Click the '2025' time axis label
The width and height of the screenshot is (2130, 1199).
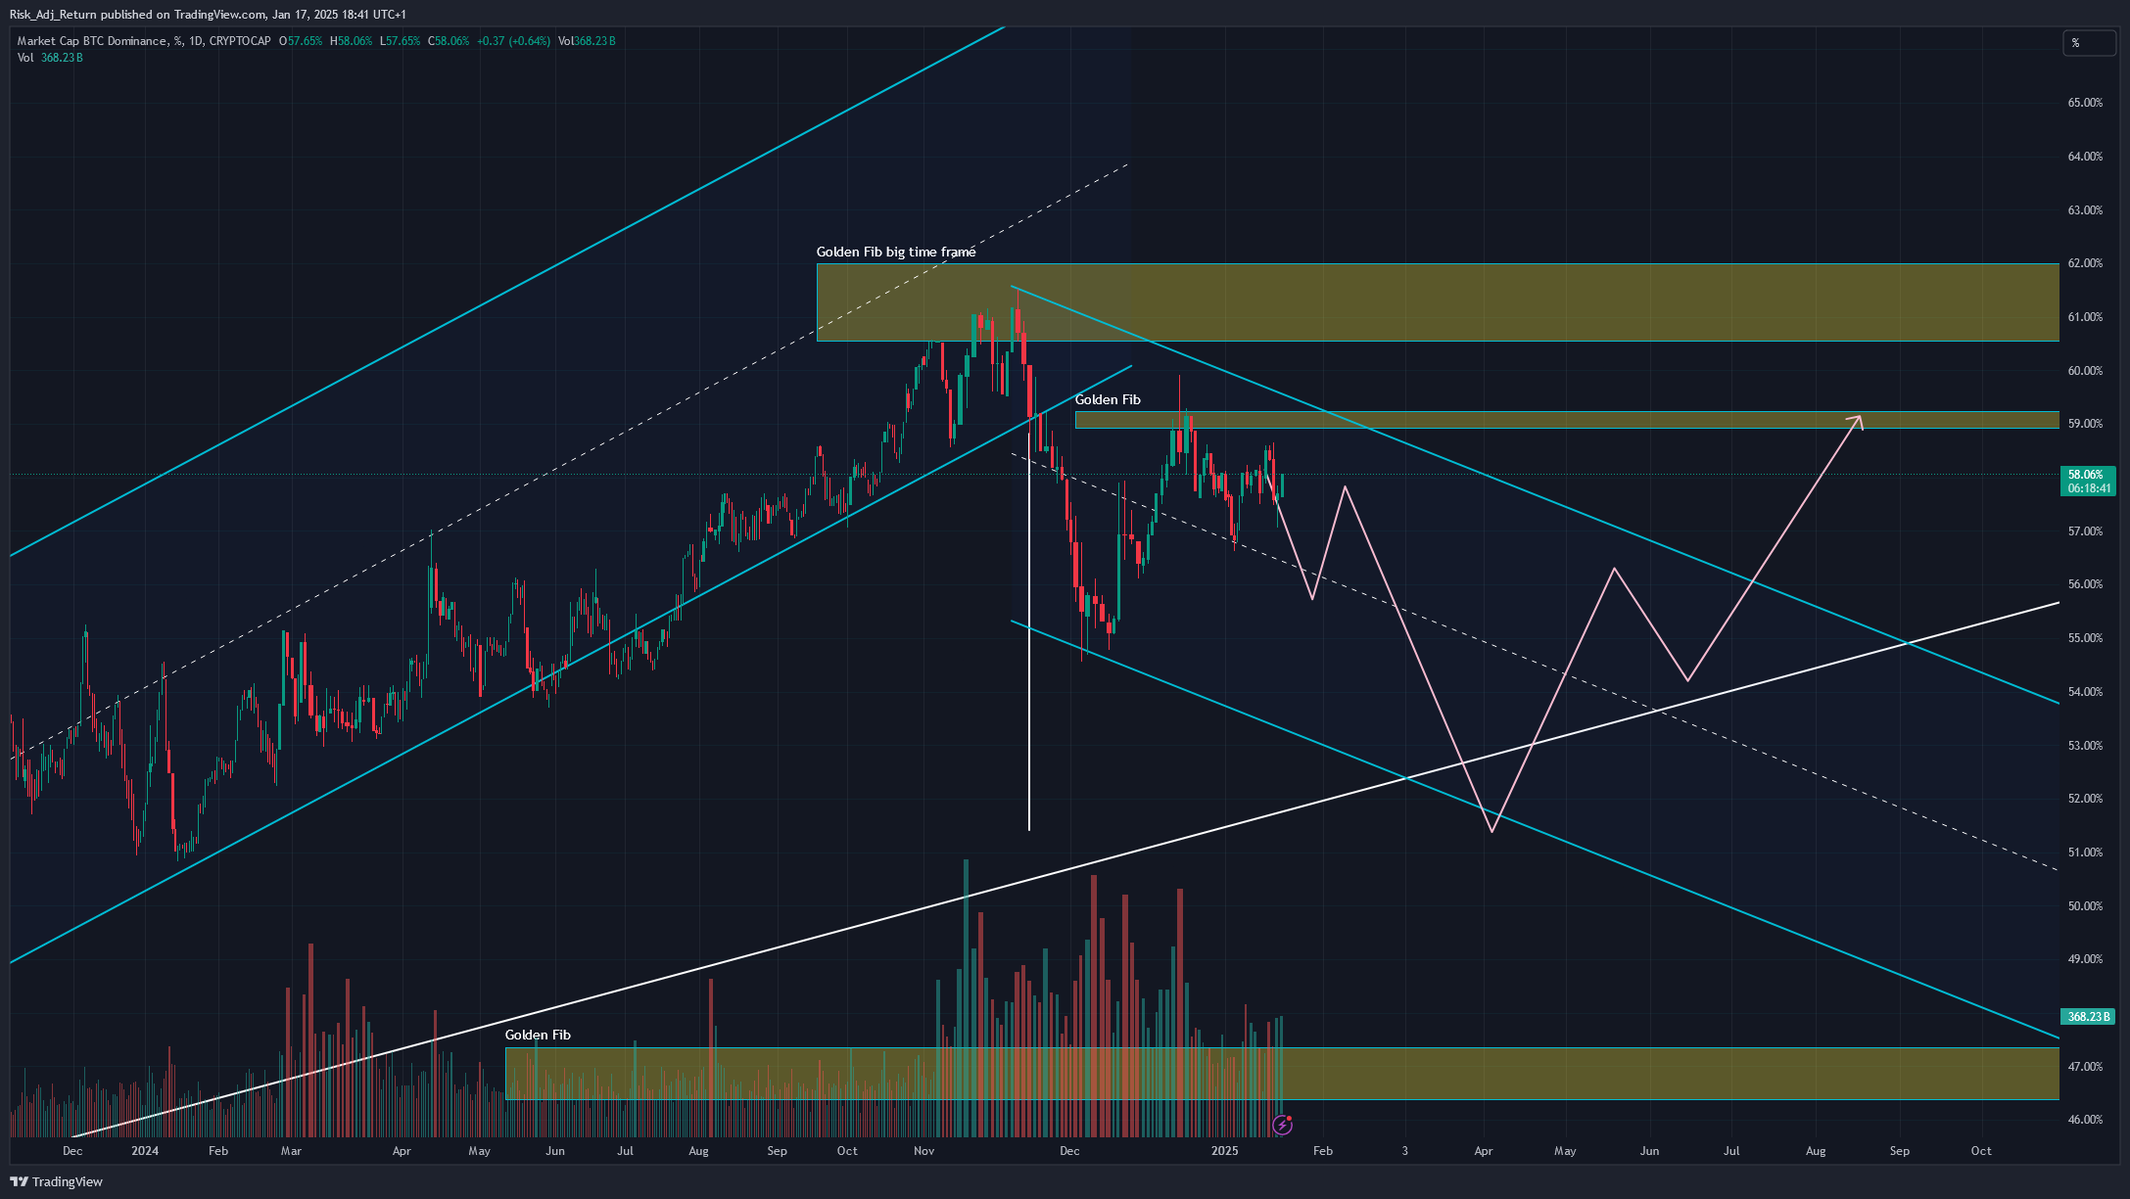click(1224, 1151)
